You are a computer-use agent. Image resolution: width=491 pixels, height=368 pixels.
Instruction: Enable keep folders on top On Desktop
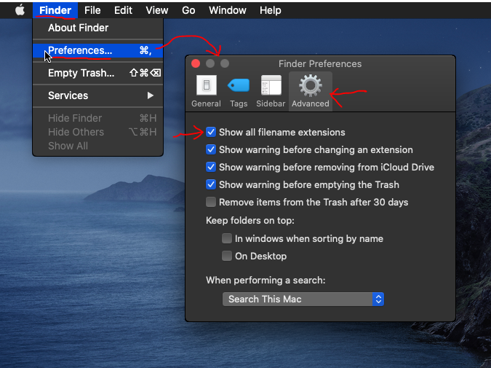(x=227, y=257)
